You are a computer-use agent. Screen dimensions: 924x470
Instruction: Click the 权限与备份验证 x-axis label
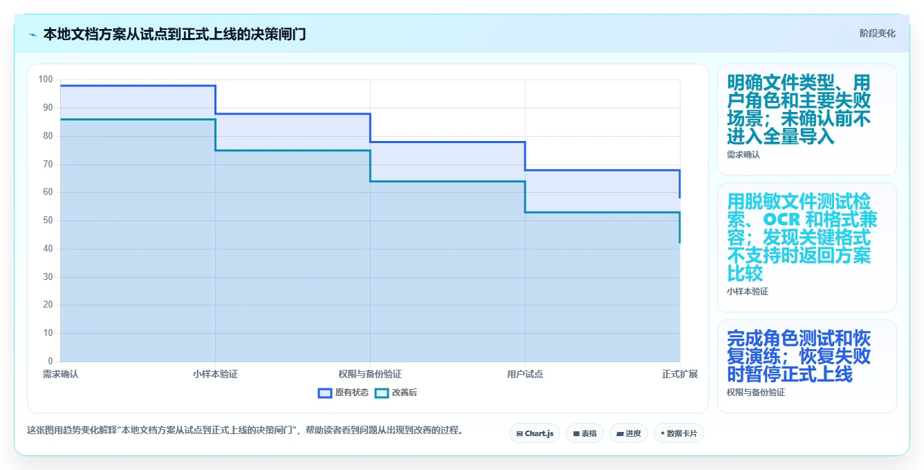[x=370, y=374]
